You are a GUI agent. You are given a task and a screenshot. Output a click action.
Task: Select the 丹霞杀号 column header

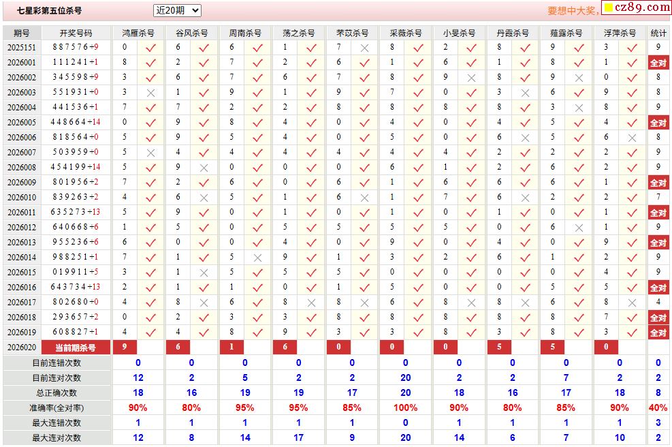(x=513, y=33)
